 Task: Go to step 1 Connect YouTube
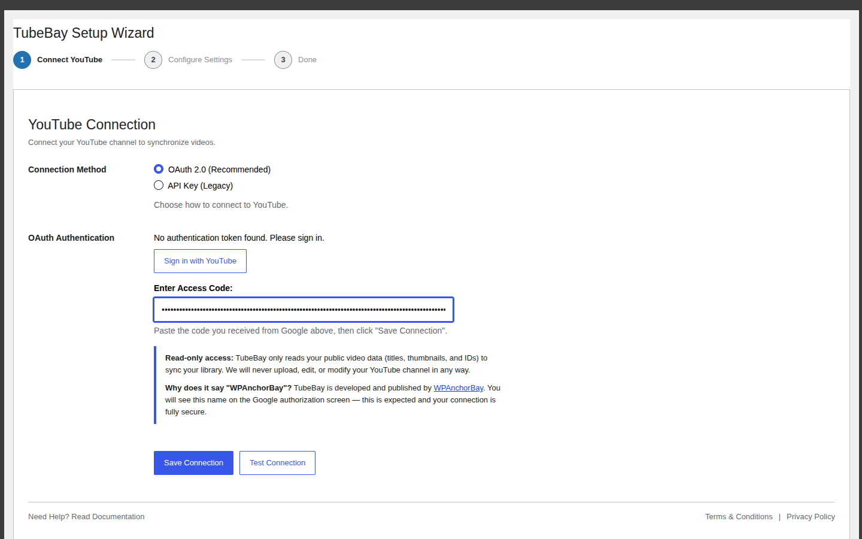click(58, 60)
